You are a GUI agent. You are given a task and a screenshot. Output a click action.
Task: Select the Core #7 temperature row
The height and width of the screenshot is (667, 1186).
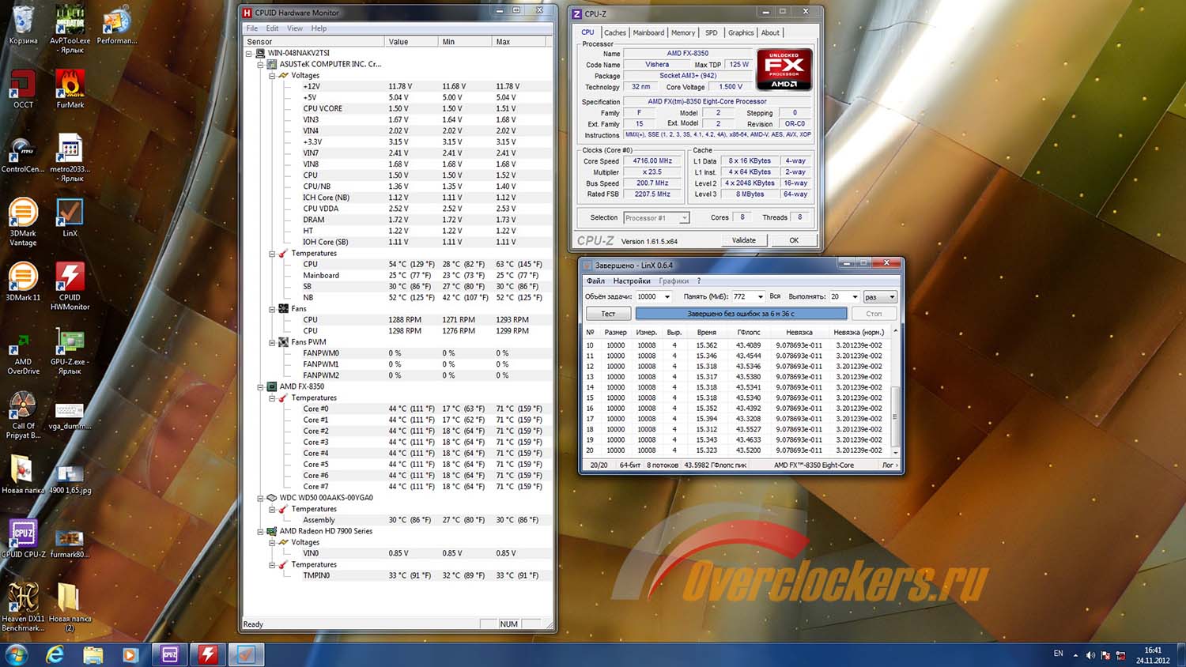coord(397,487)
